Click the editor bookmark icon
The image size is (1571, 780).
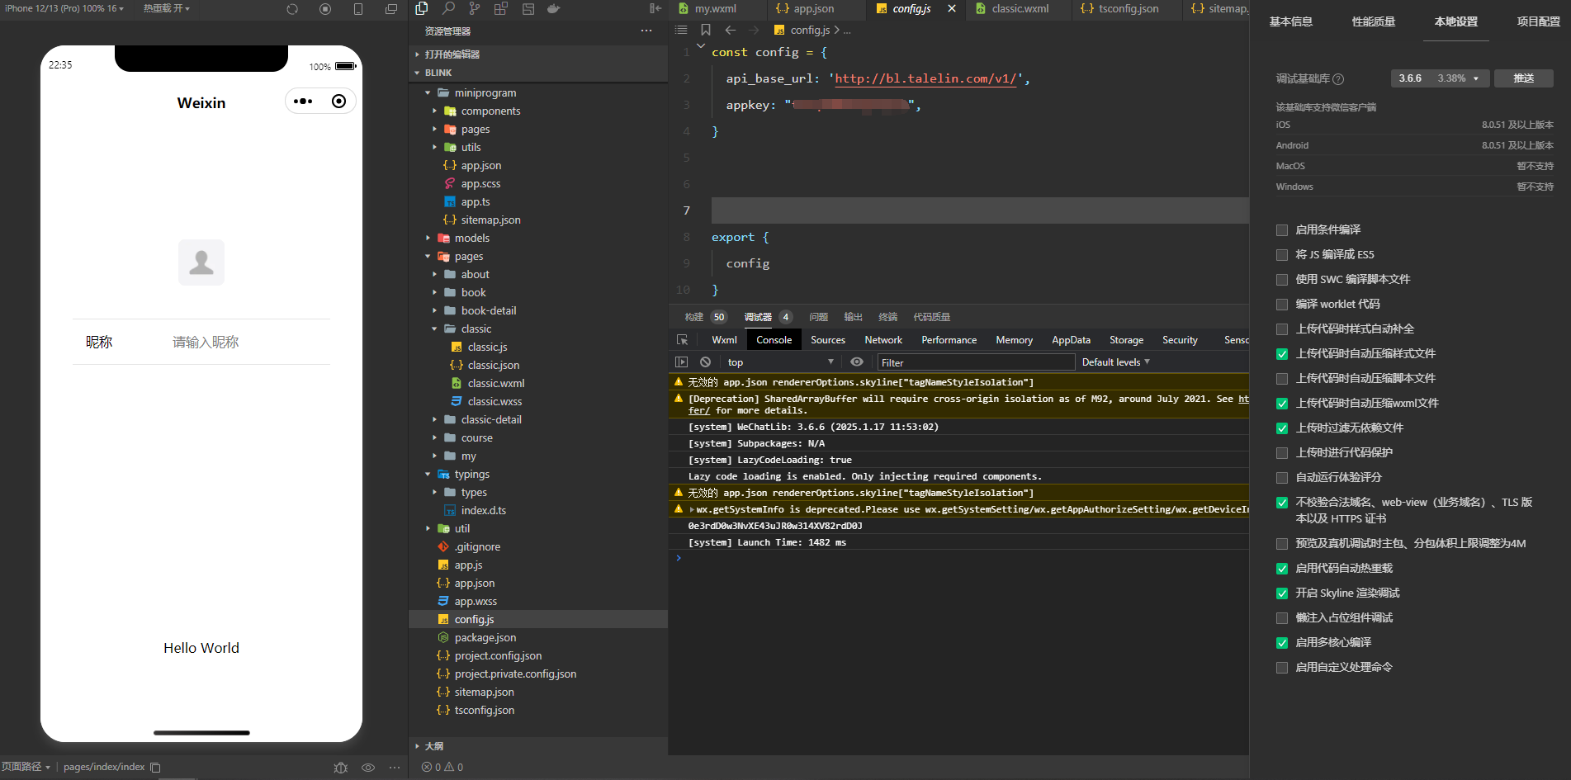click(706, 30)
